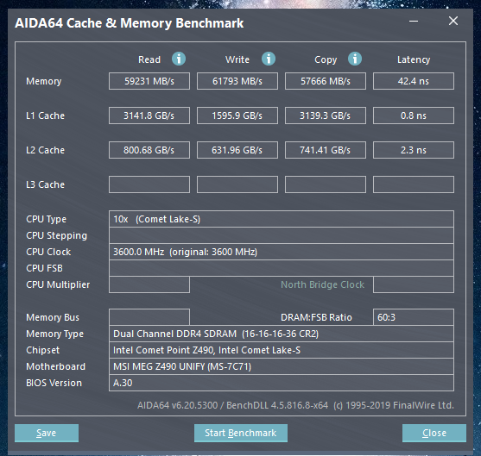Click the empty Memory Bus field

coord(149,317)
